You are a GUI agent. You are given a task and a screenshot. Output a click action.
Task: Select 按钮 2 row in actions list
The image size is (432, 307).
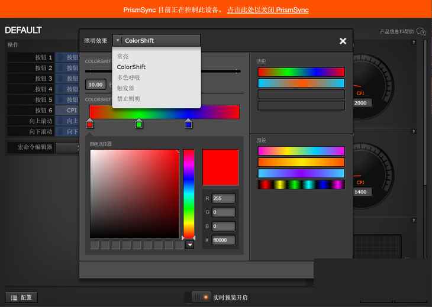(x=43, y=68)
